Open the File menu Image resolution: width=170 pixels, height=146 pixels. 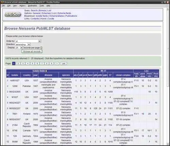pos(3,6)
